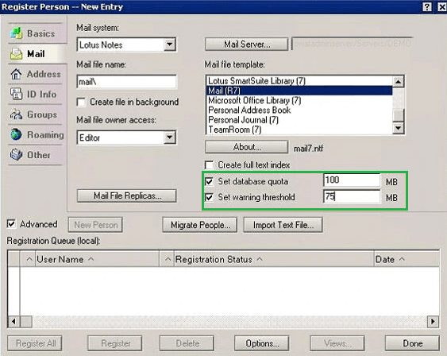Image resolution: width=447 pixels, height=356 pixels.
Task: Open the ID Info tab label
Action: tap(41, 95)
